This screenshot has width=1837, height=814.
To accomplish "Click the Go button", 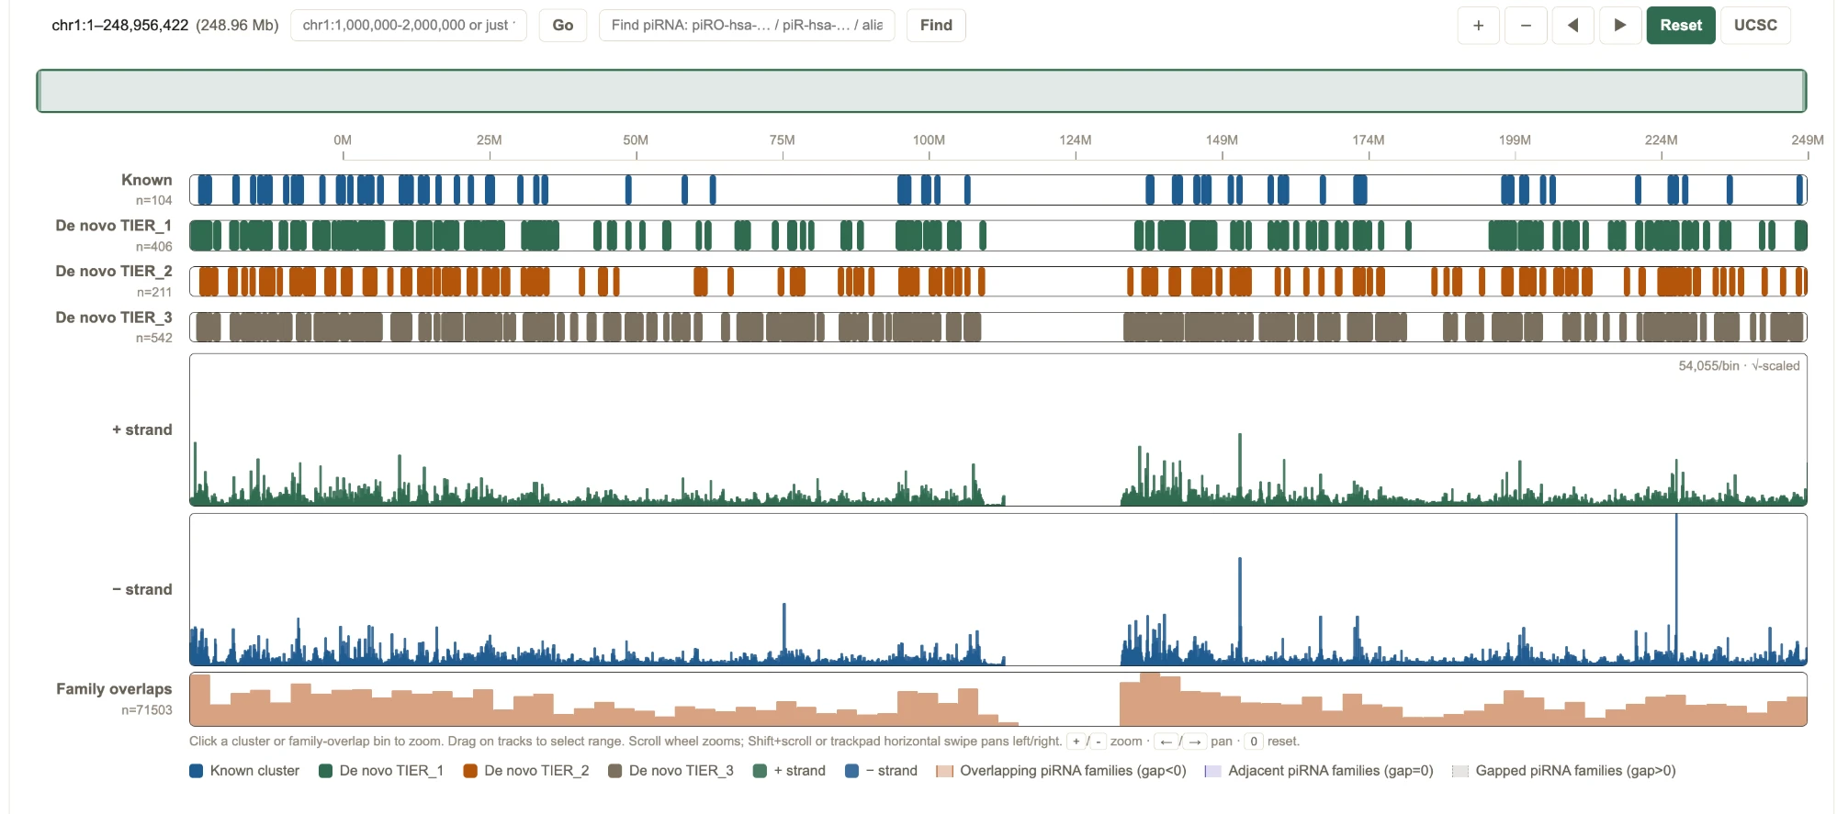I will [563, 26].
